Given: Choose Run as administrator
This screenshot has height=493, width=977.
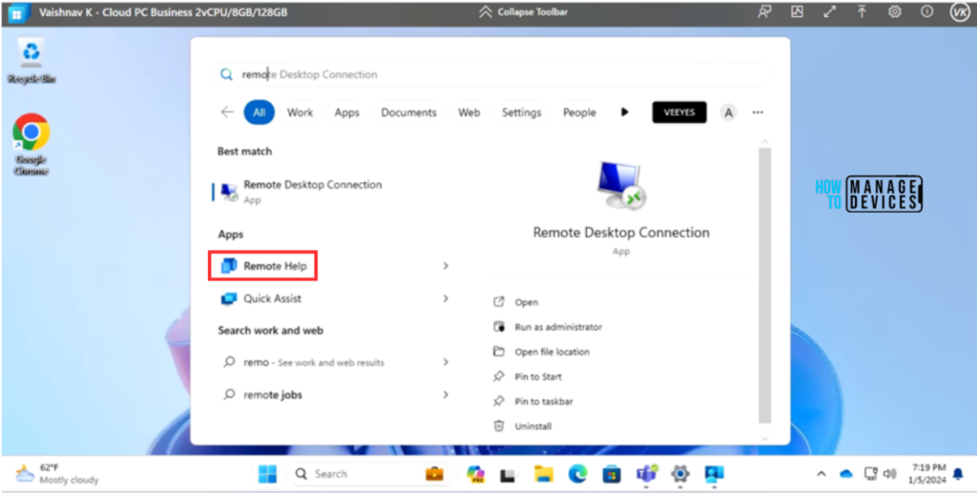Looking at the screenshot, I should 549,327.
